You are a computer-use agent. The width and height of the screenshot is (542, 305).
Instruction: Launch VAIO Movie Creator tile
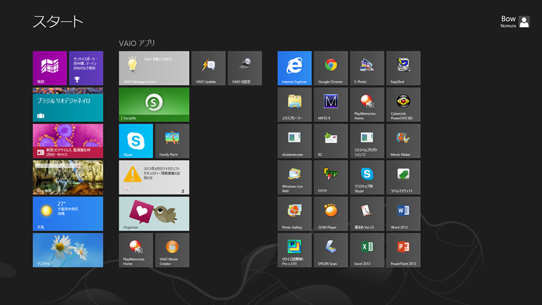tap(172, 250)
